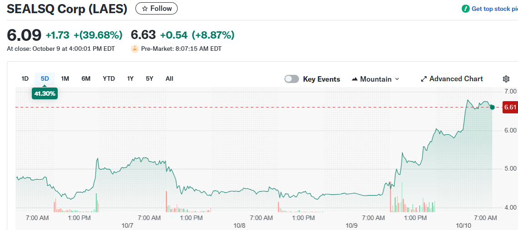518x230 pixels.
Task: Click the pre-market sunrise icon
Action: click(x=134, y=49)
